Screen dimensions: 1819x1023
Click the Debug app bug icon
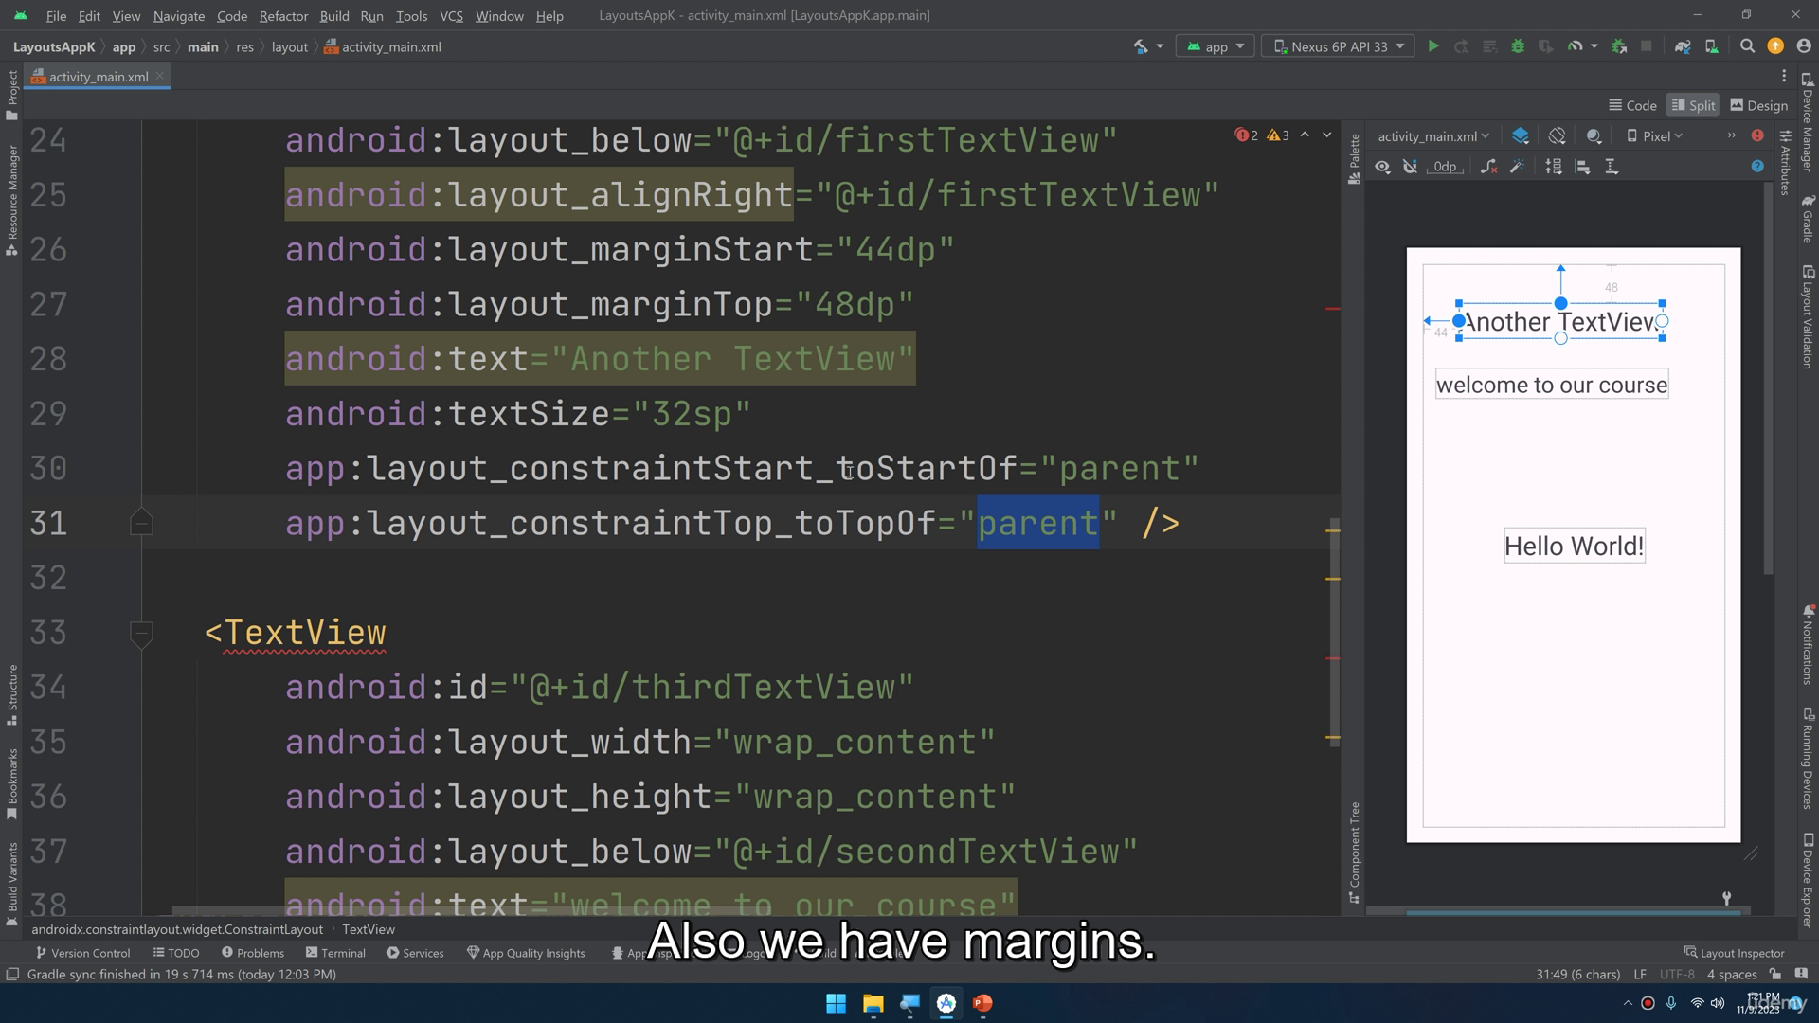click(x=1518, y=46)
